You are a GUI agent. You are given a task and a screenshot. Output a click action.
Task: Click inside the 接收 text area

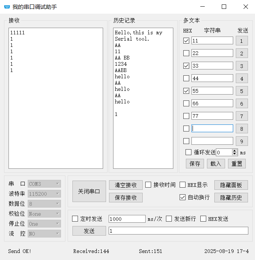pyautogui.click(x=56, y=98)
